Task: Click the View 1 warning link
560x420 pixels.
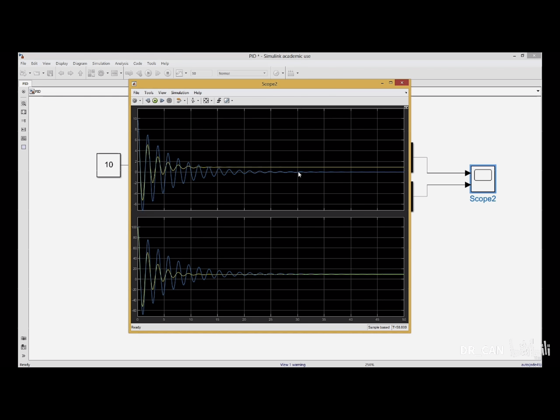Action: [293, 365]
